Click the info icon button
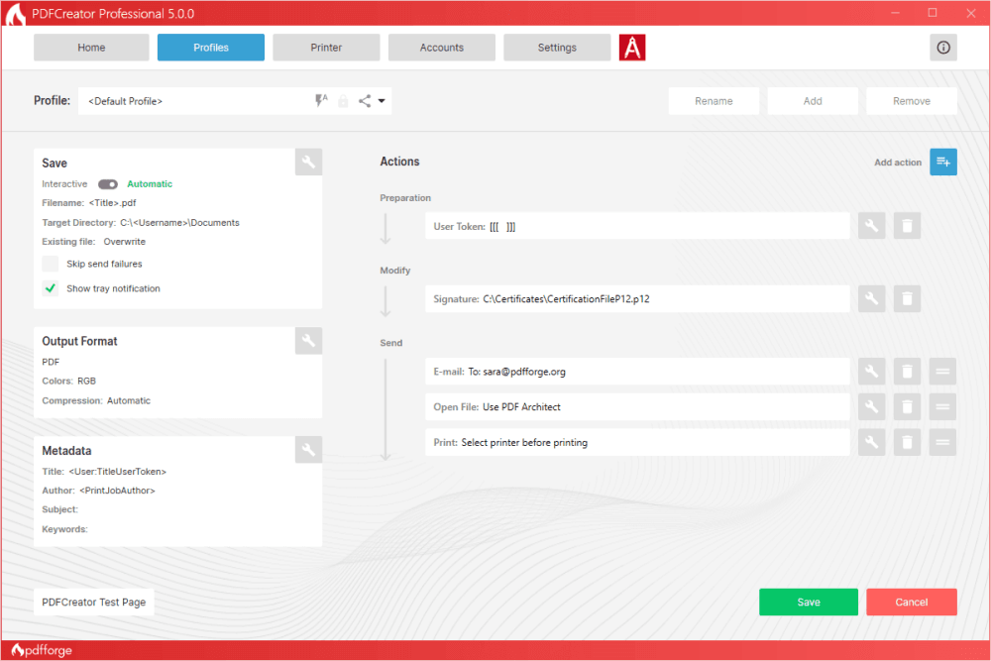The image size is (991, 661). click(943, 48)
